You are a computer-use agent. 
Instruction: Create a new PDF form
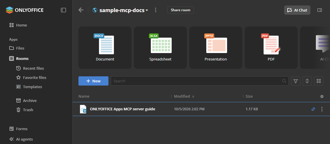[x=271, y=48]
